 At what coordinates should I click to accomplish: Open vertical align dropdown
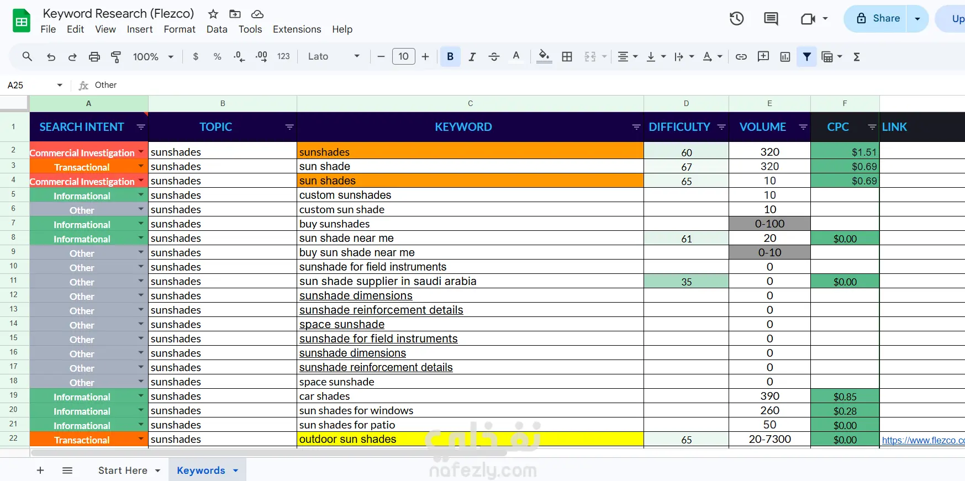click(656, 56)
